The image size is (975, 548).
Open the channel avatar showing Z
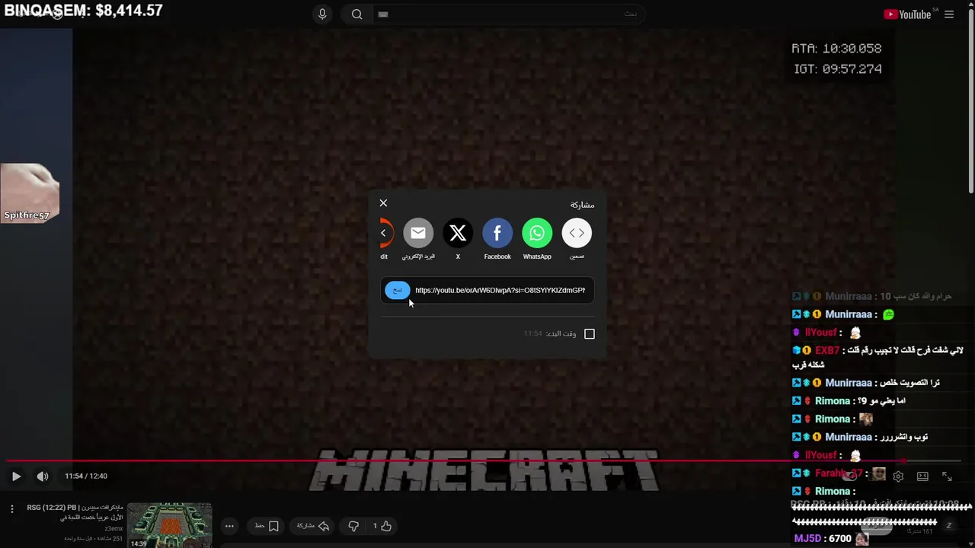click(x=949, y=525)
